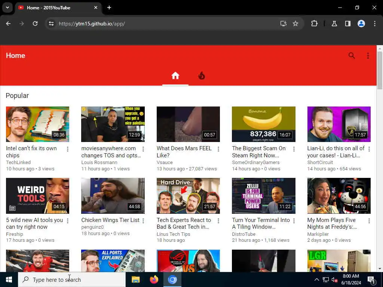Play the moviesanywhere.com video thumbnail
Image resolution: width=383 pixels, height=287 pixels.
click(x=113, y=124)
